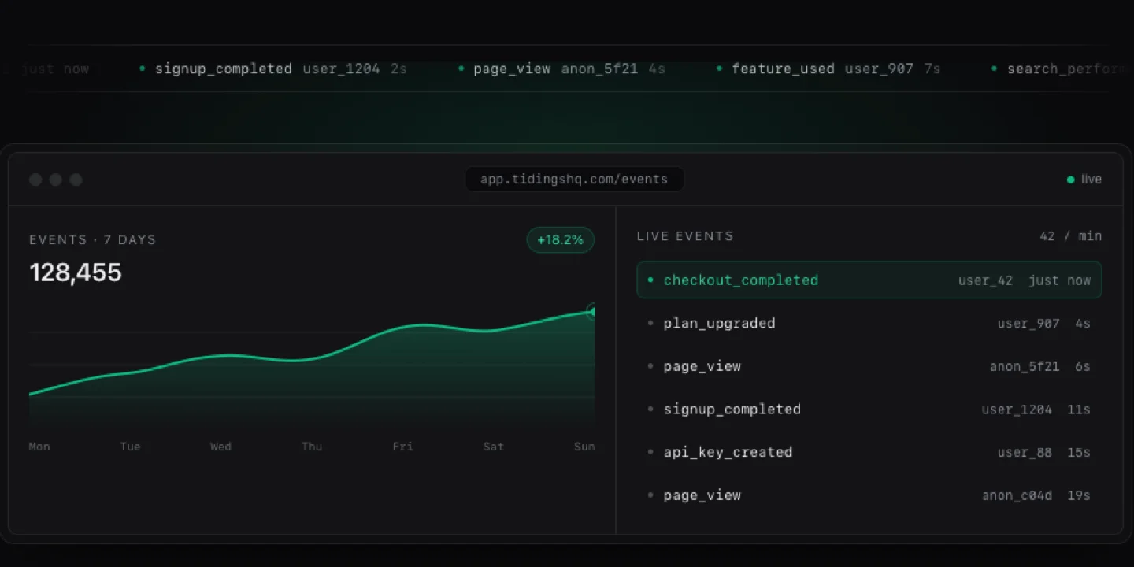Select the plan_upgraded event row
The width and height of the screenshot is (1134, 567).
pos(869,323)
